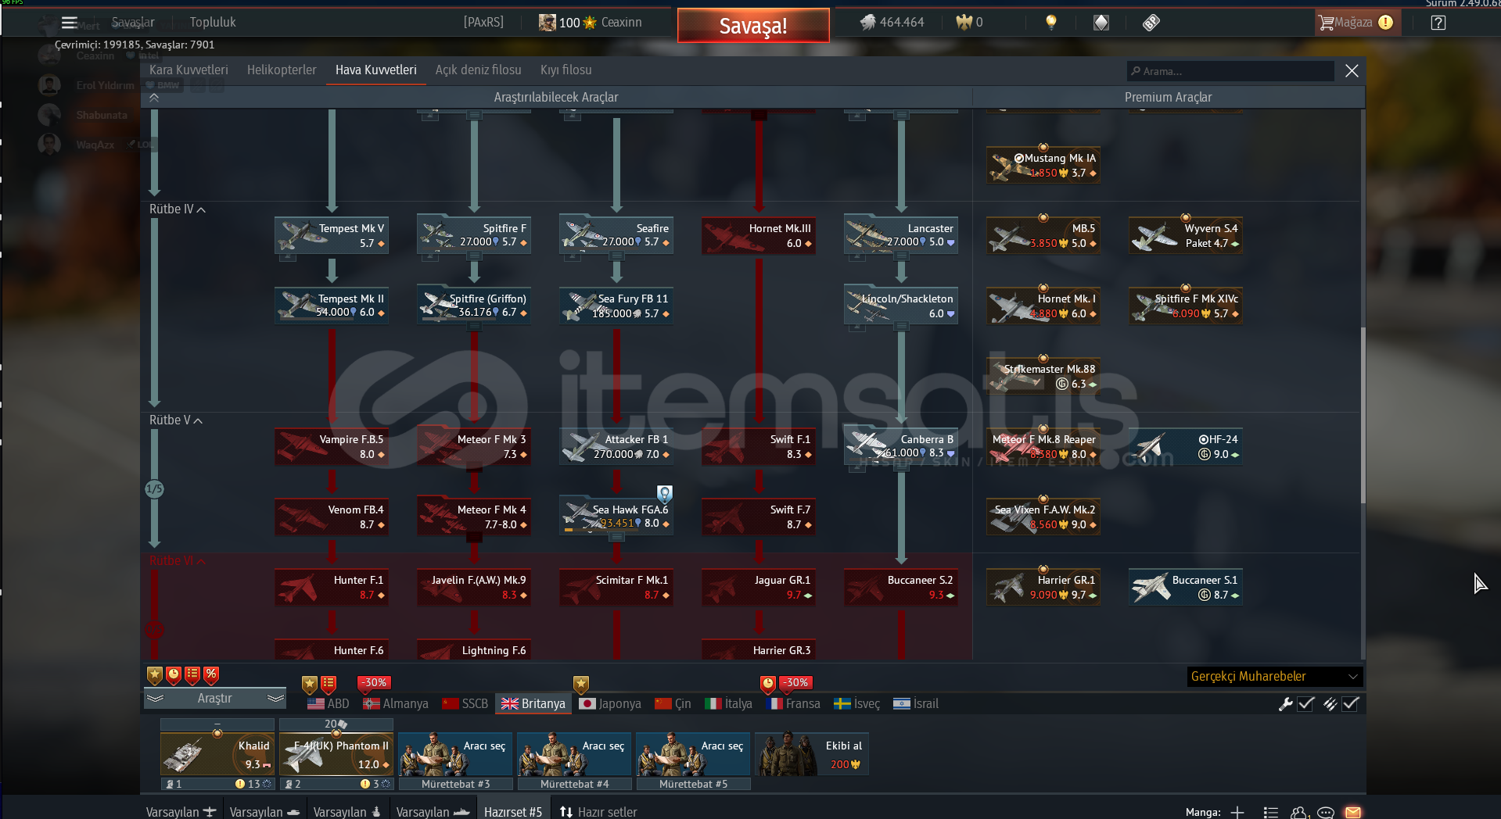This screenshot has height=819, width=1501.
Task: Open the chat speech bubble icon
Action: pyautogui.click(x=1325, y=813)
